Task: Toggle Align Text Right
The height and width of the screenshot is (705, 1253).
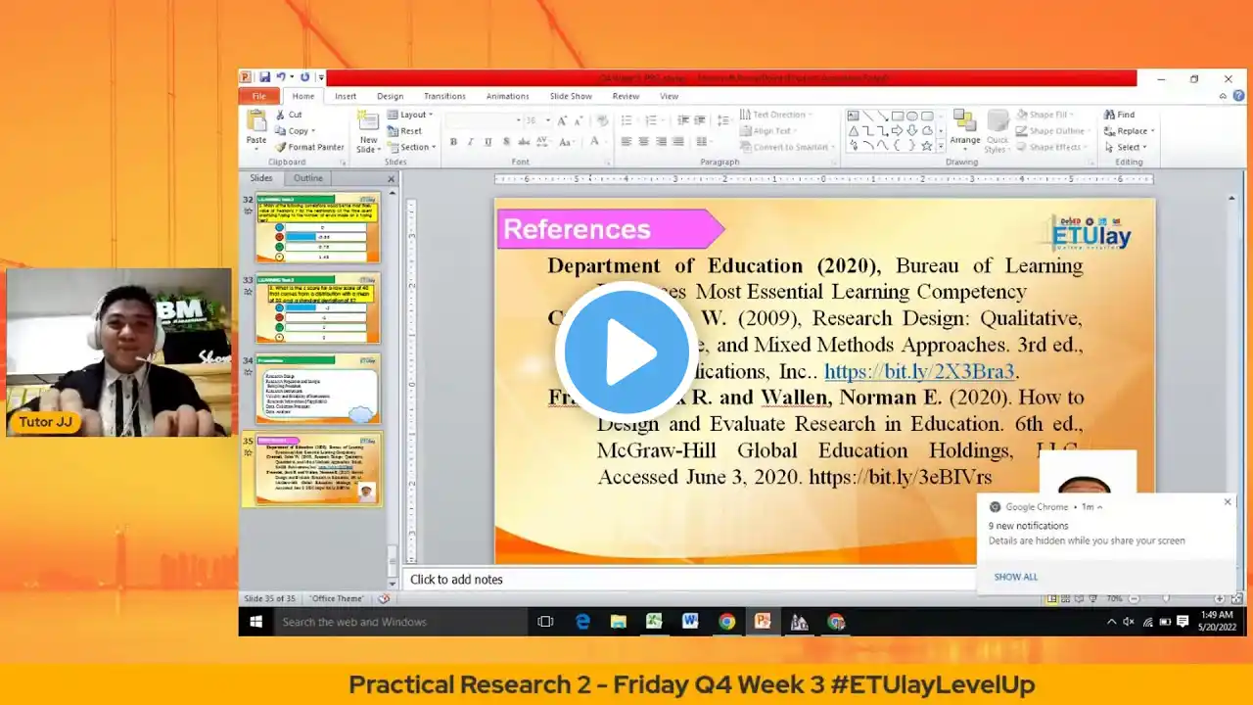Action: [661, 142]
